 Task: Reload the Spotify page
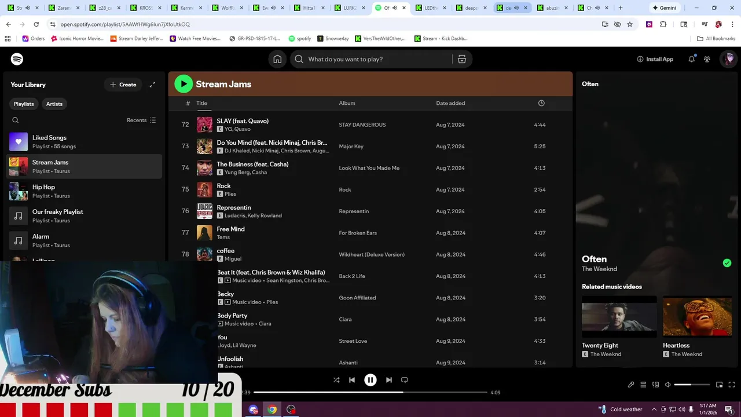[x=36, y=24]
